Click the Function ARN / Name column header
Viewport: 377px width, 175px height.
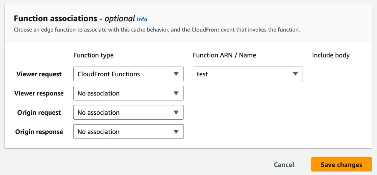pyautogui.click(x=224, y=55)
